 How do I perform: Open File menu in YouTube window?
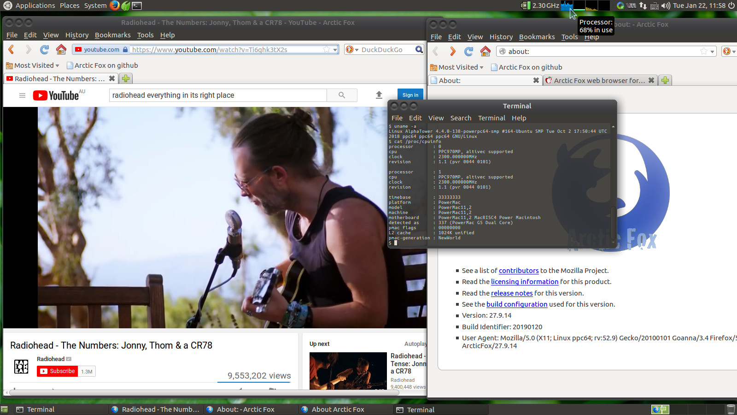(x=12, y=35)
